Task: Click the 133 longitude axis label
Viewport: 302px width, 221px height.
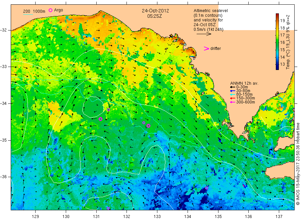Action: (157, 217)
